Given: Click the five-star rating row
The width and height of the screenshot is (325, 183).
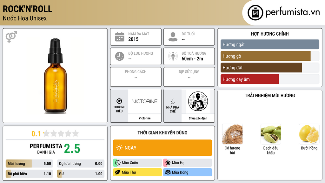Looking at the screenshot, I should pyautogui.click(x=61, y=134).
